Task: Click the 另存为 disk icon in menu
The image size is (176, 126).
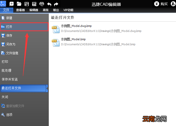Action: 3,44
